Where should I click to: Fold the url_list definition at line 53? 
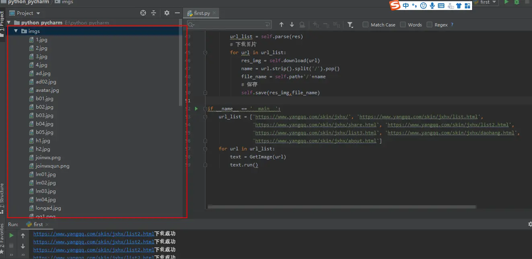point(205,117)
